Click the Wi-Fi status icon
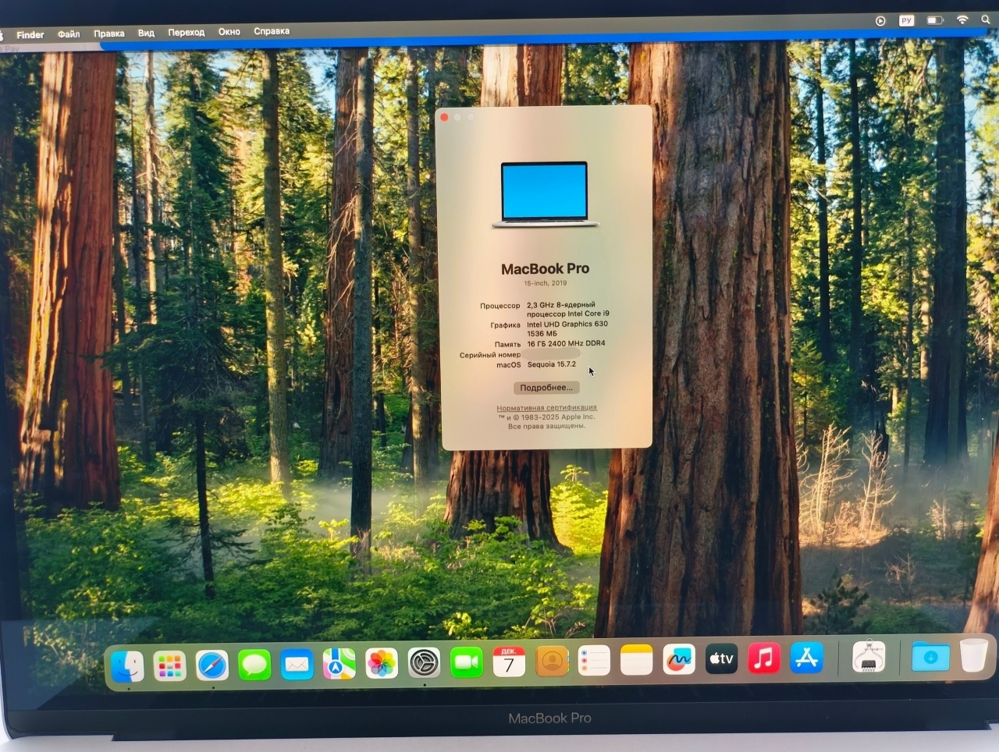The image size is (999, 752). [x=962, y=20]
